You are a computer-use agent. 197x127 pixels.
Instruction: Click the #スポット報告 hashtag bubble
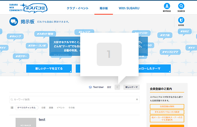(x=45, y=34)
